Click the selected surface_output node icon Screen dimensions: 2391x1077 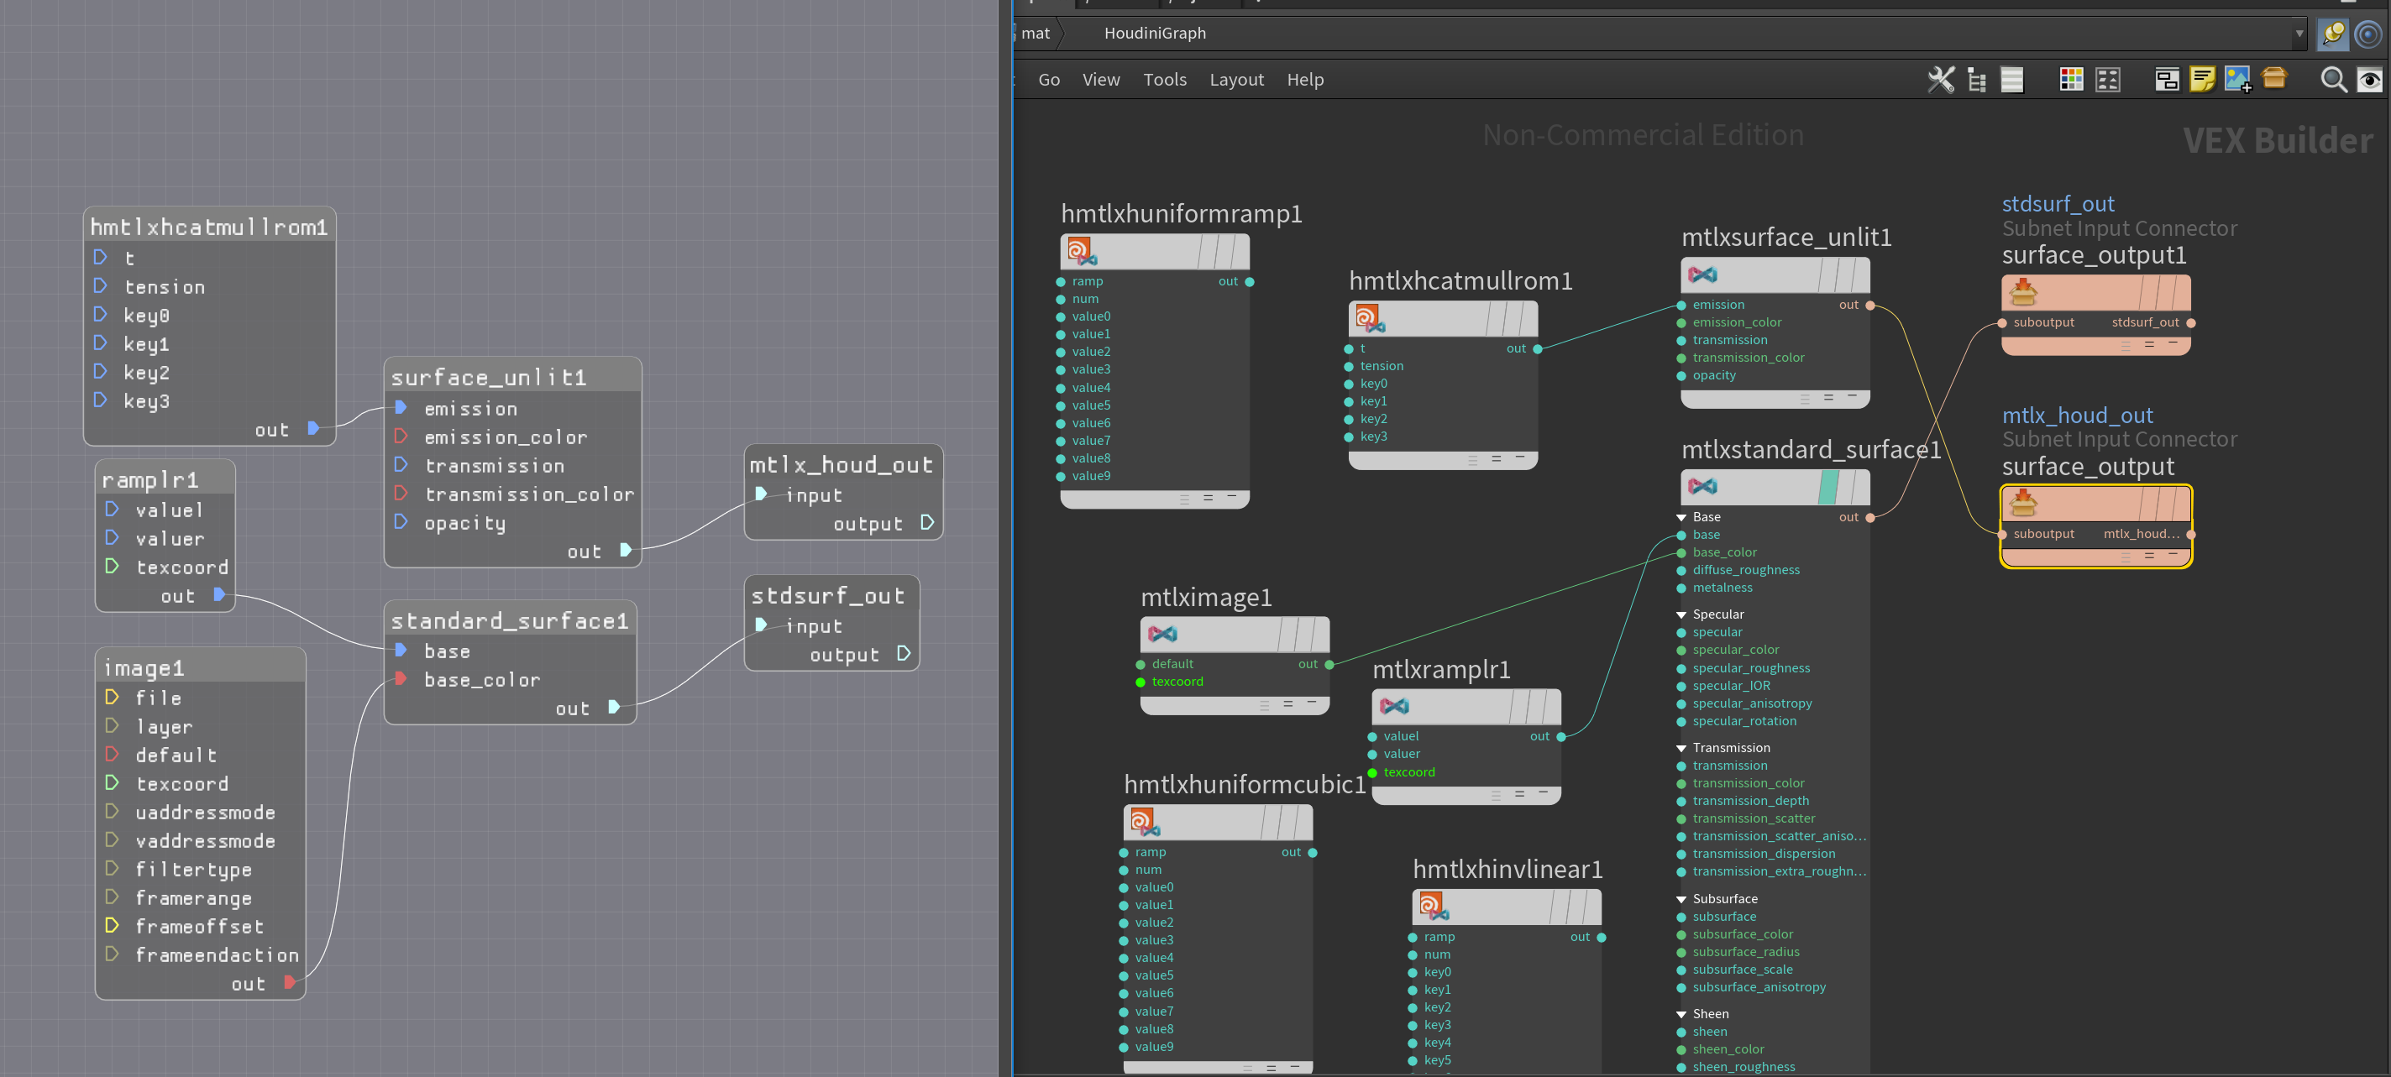click(2022, 504)
